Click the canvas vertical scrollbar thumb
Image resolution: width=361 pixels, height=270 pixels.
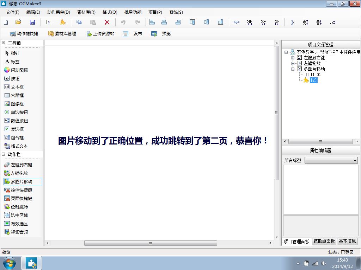pyautogui.click(x=276, y=113)
